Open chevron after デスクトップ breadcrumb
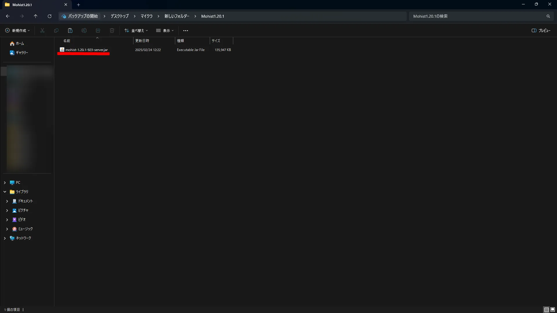Viewport: 557px width, 313px height. tap(135, 16)
